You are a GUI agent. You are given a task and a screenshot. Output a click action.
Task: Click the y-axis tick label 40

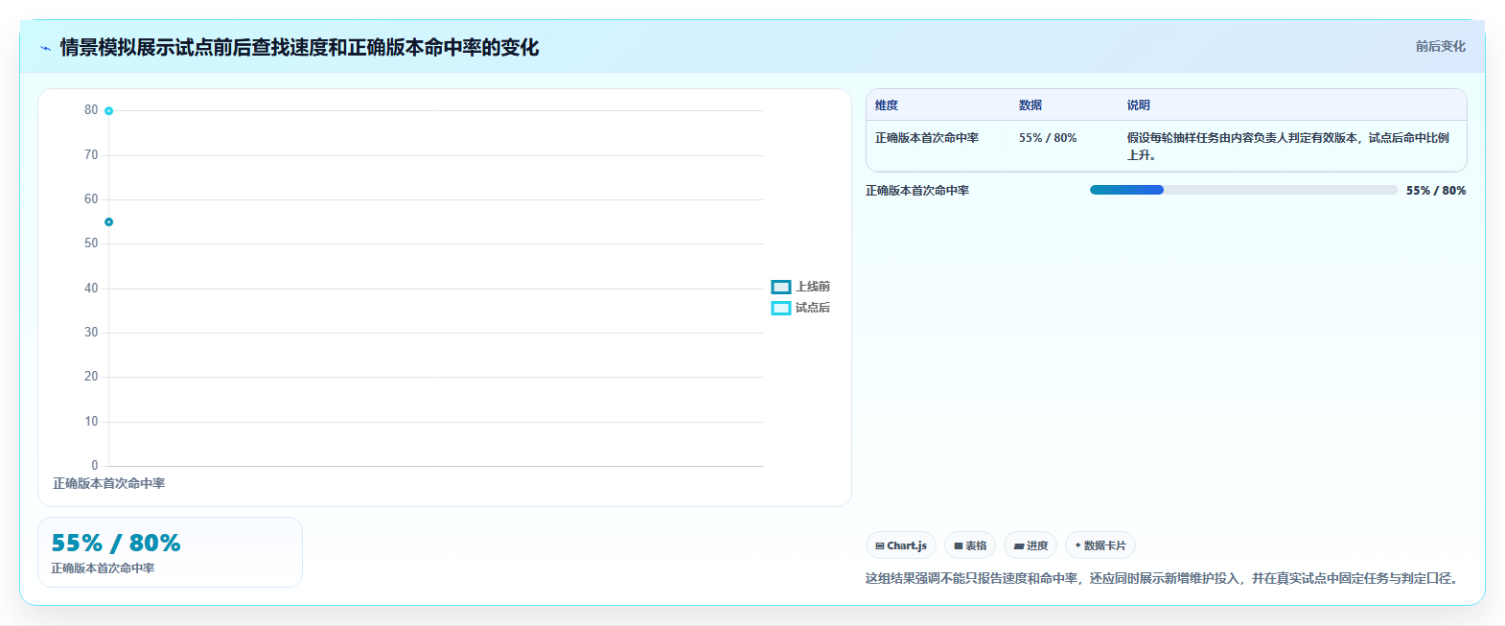tap(91, 288)
